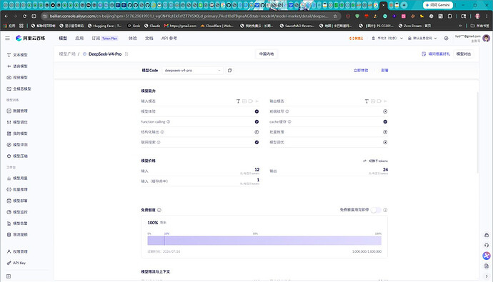Go back to 模型广场 via breadcrumb
493x282 pixels.
(x=67, y=54)
